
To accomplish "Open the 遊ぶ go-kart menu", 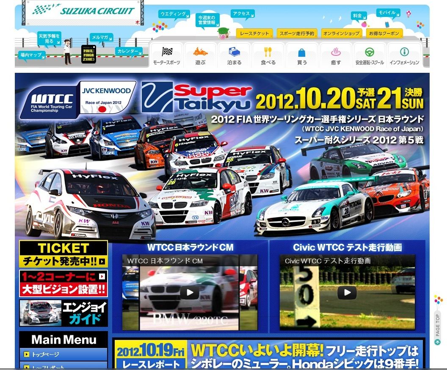I will 200,55.
